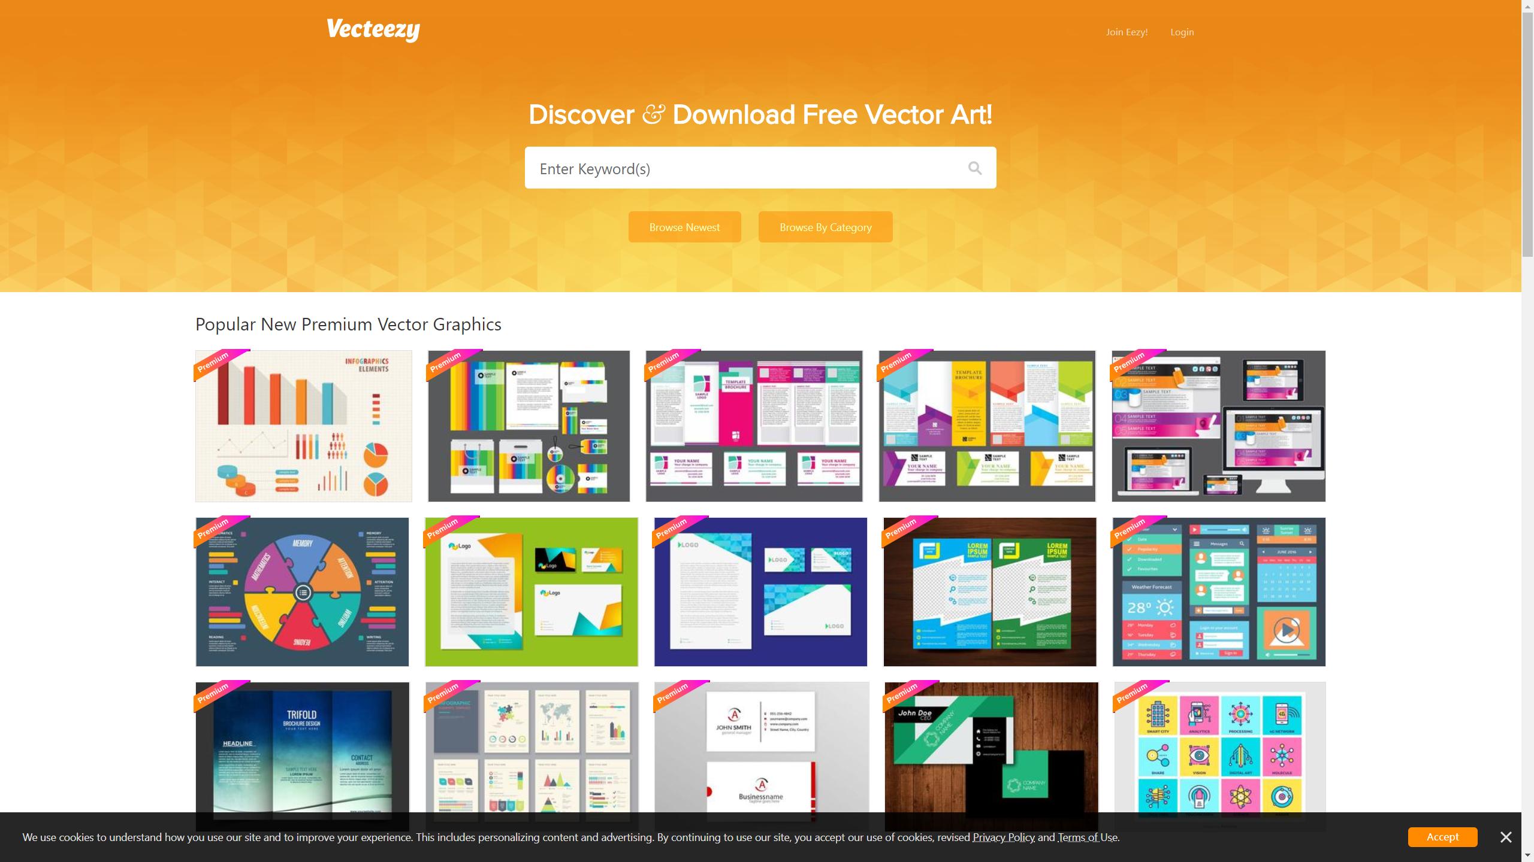Click the Vecteezy logo
This screenshot has height=862, width=1534.
pos(373,29)
